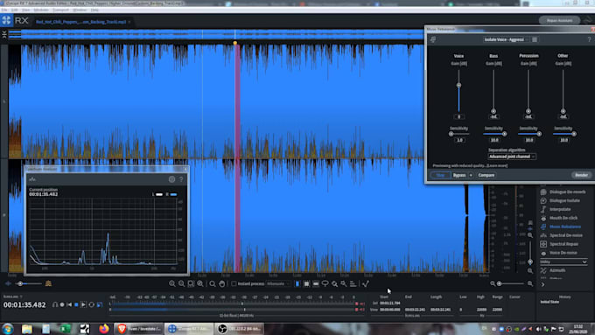The height and width of the screenshot is (335, 595).
Task: Click the Voice gain value field
Action: click(x=458, y=117)
